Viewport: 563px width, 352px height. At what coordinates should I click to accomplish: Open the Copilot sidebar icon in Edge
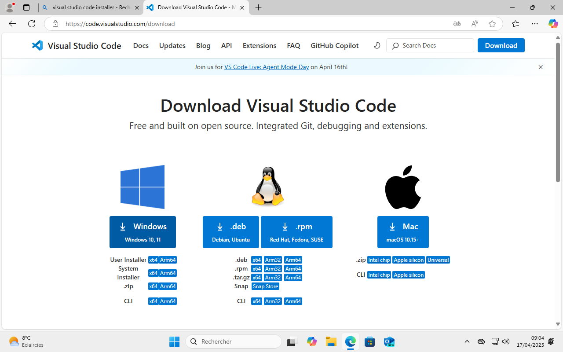[x=553, y=24]
